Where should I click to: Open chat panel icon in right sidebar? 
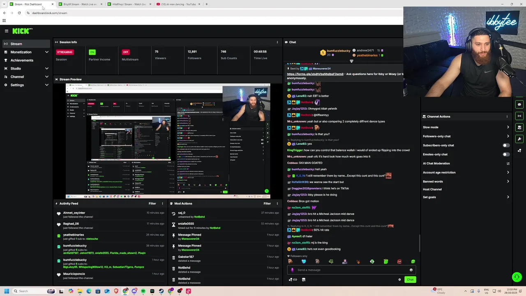(519, 104)
